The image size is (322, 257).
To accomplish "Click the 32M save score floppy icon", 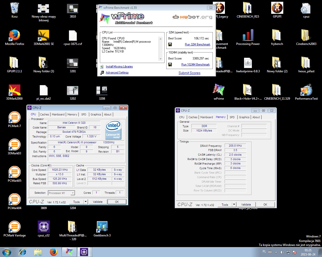I will pyautogui.click(x=170, y=44).
